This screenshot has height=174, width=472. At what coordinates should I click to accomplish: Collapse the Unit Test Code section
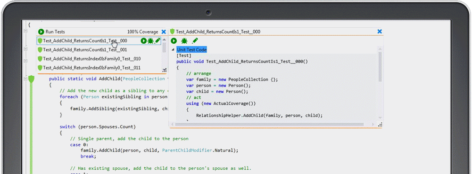[x=173, y=50]
